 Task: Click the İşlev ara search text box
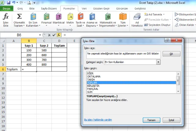pos(123,53)
